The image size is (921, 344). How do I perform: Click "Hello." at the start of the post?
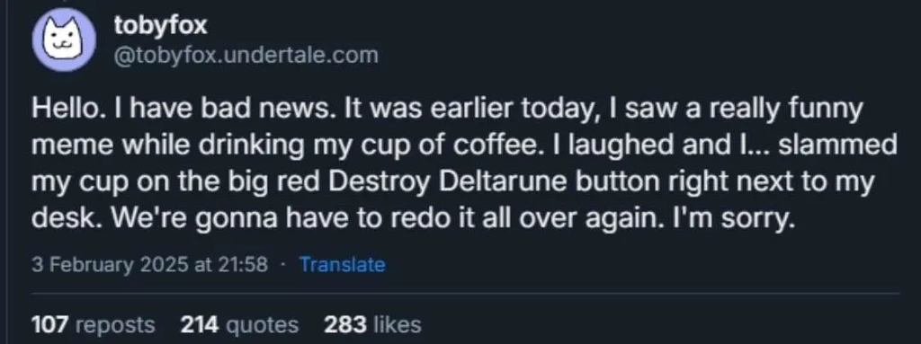pos(65,110)
